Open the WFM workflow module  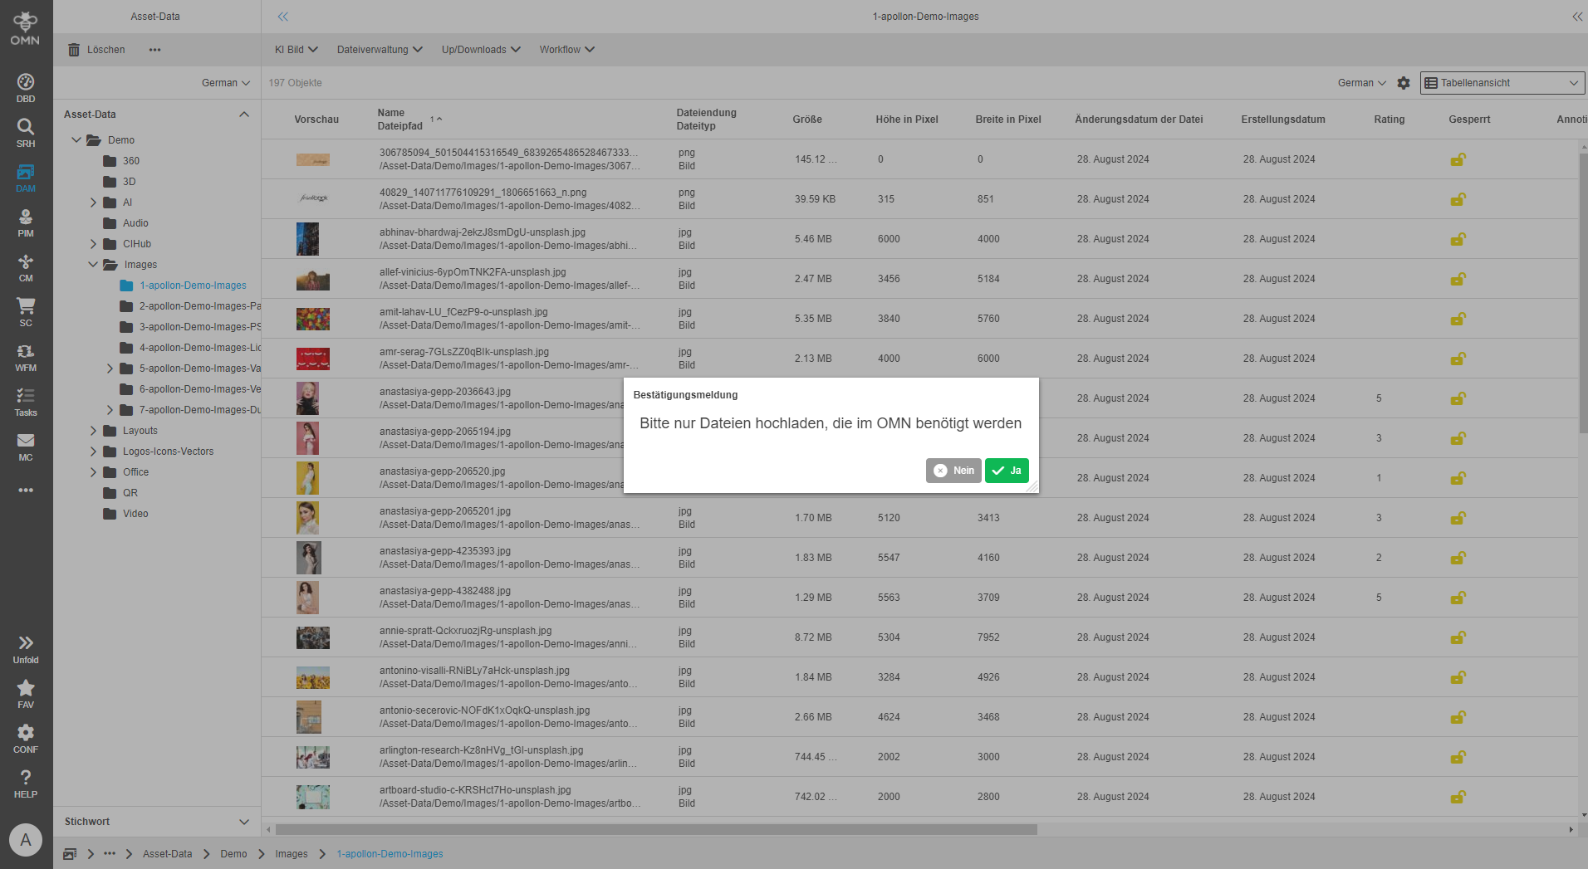(26, 356)
